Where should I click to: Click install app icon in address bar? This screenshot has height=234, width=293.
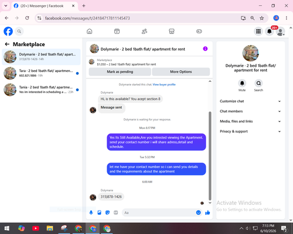point(243,18)
